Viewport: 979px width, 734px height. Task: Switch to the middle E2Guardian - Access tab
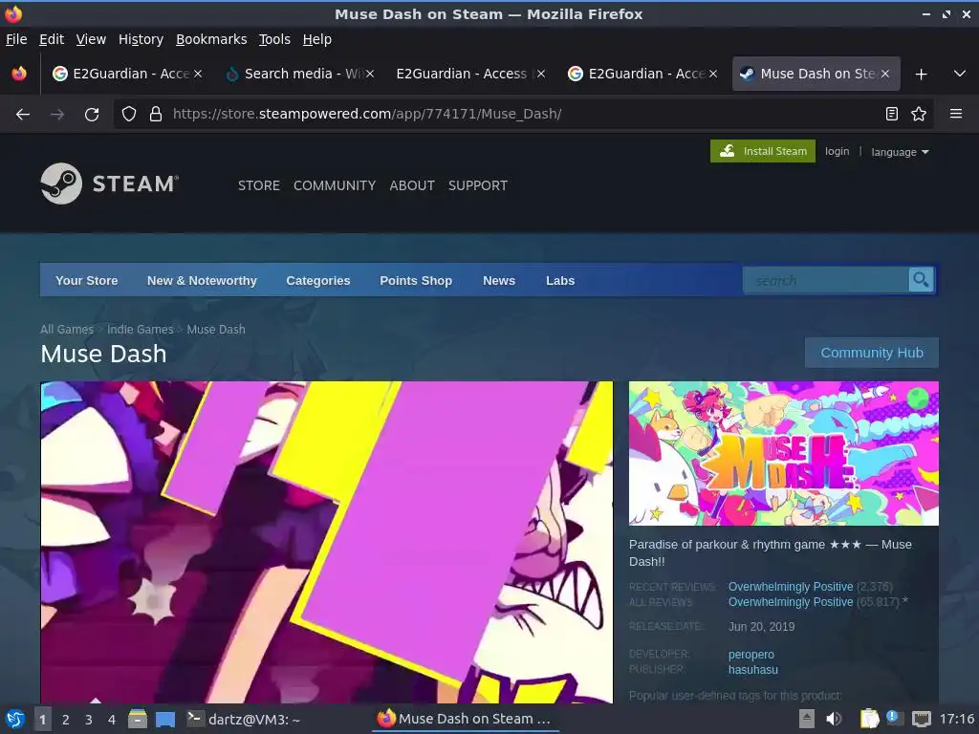tap(462, 74)
